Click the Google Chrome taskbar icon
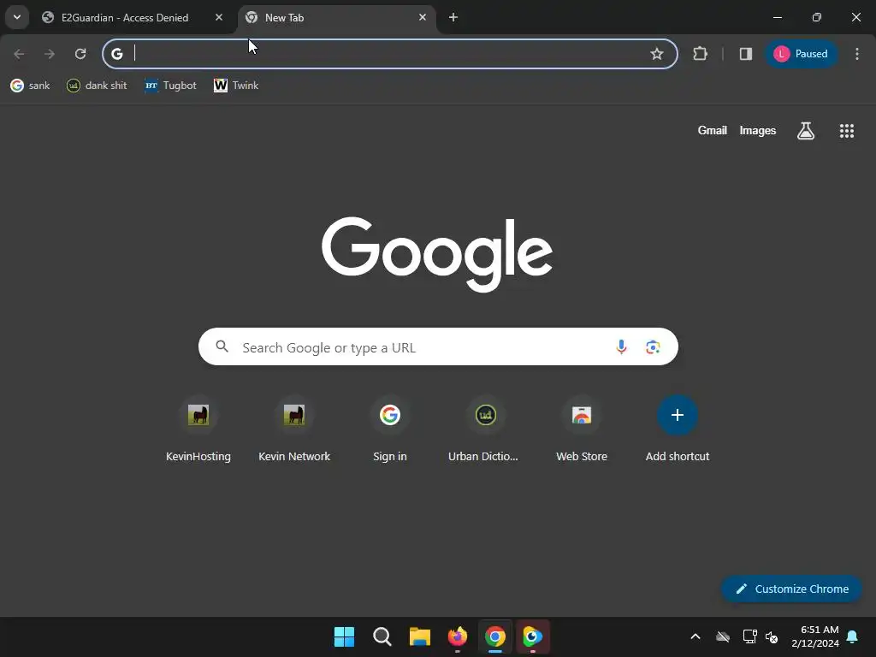 pyautogui.click(x=495, y=636)
